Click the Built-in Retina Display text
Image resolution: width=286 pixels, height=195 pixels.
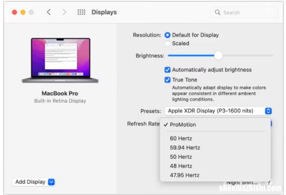(x=60, y=101)
